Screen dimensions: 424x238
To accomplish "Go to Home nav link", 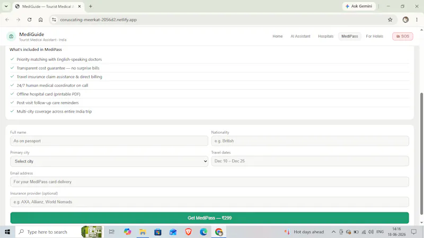I will (277, 36).
